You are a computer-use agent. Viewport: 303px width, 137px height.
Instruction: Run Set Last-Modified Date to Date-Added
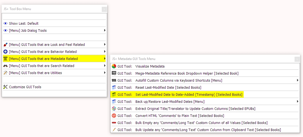coord(205,94)
